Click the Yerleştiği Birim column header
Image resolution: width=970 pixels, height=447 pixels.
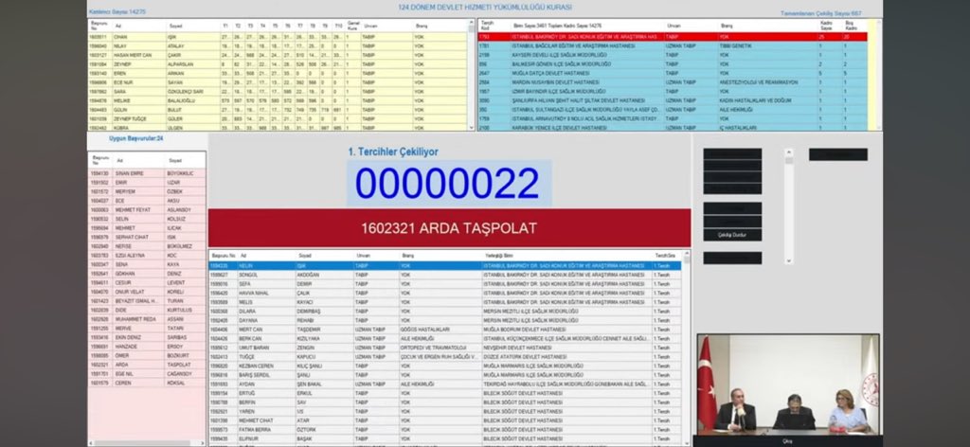coord(567,256)
